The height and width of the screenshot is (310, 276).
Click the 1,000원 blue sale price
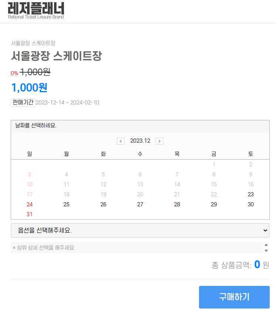(x=30, y=87)
